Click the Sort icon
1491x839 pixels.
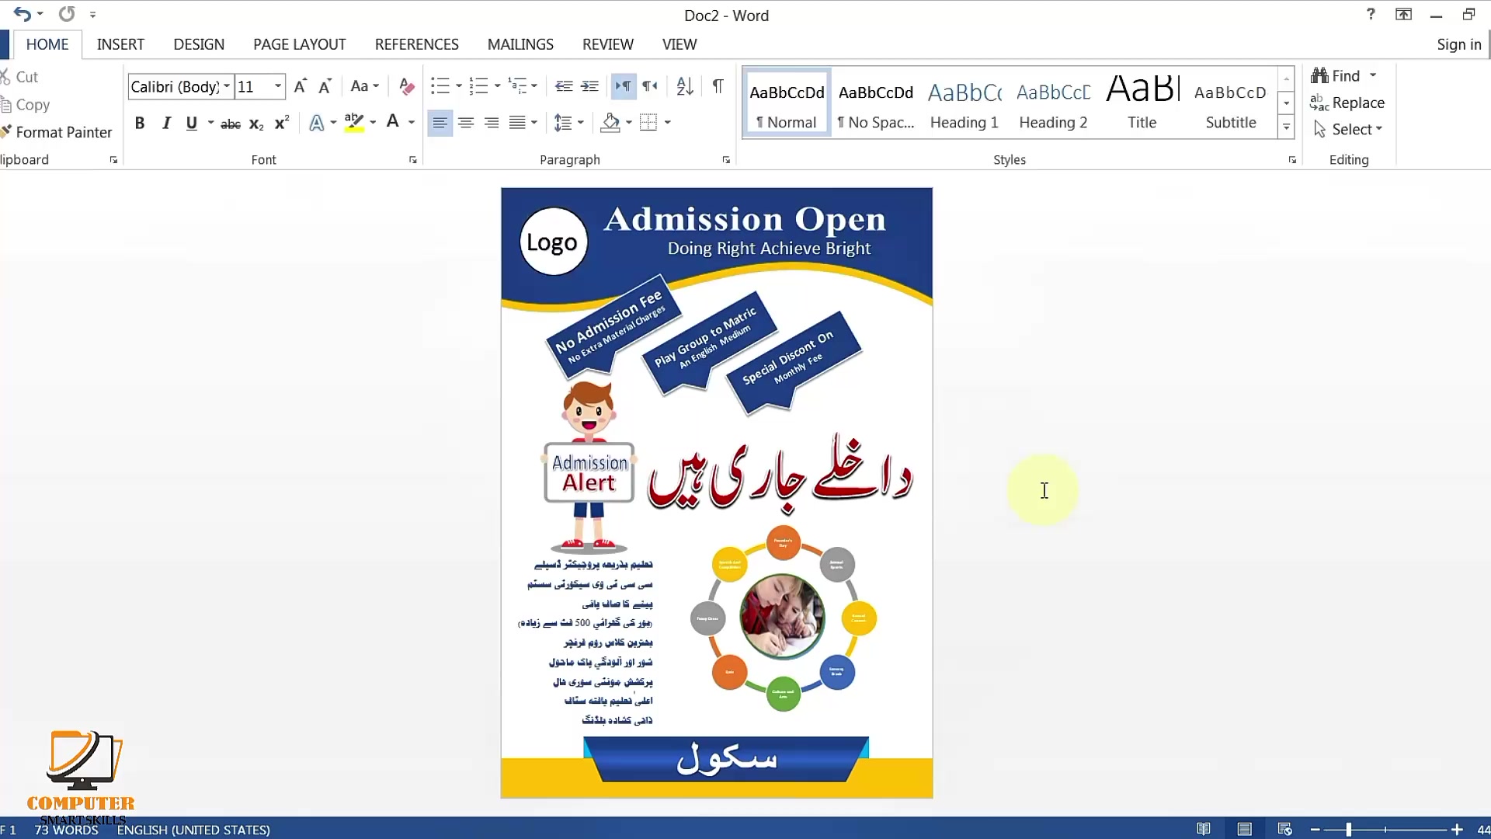click(684, 86)
